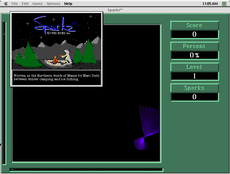Open the Game menu
Image resolution: width=230 pixels, height=174 pixels.
point(38,4)
